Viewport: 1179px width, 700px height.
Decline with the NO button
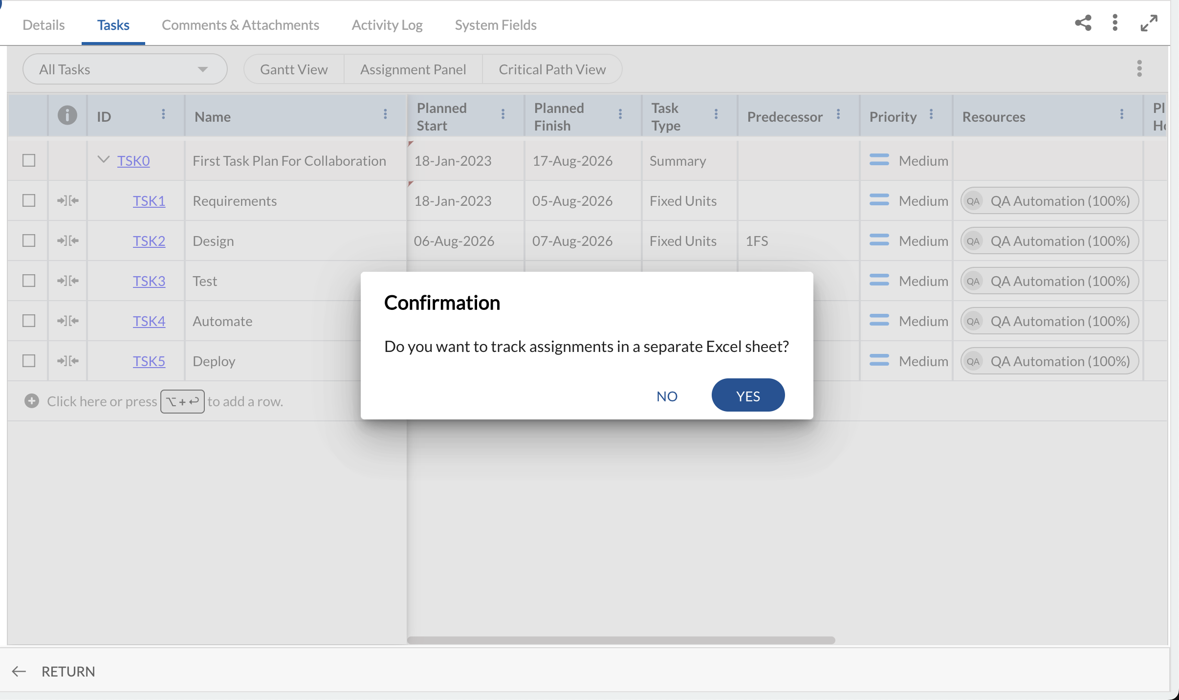[x=667, y=396]
